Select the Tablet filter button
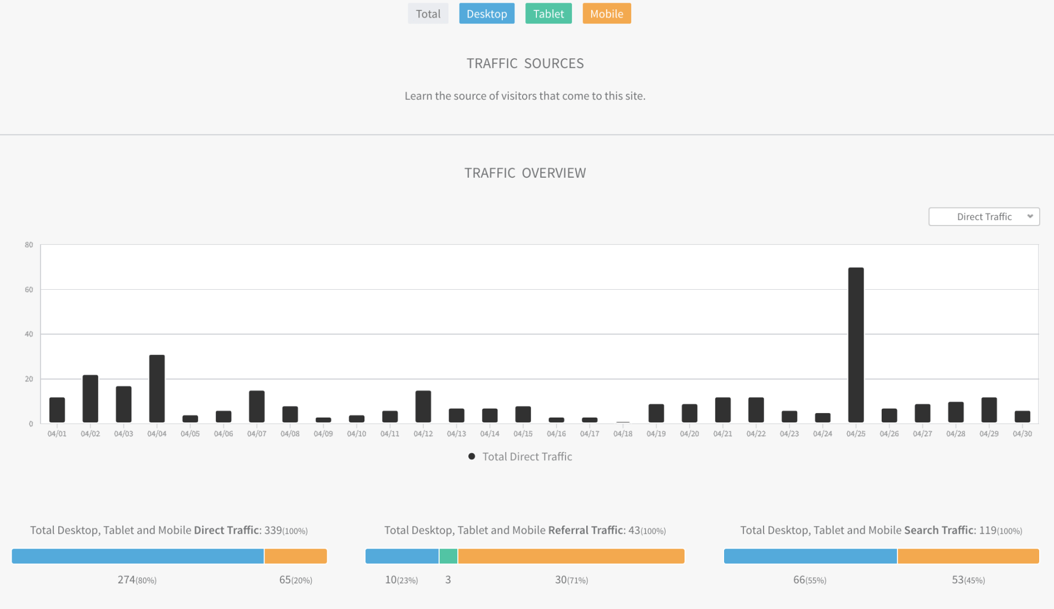The width and height of the screenshot is (1054, 609). (548, 14)
